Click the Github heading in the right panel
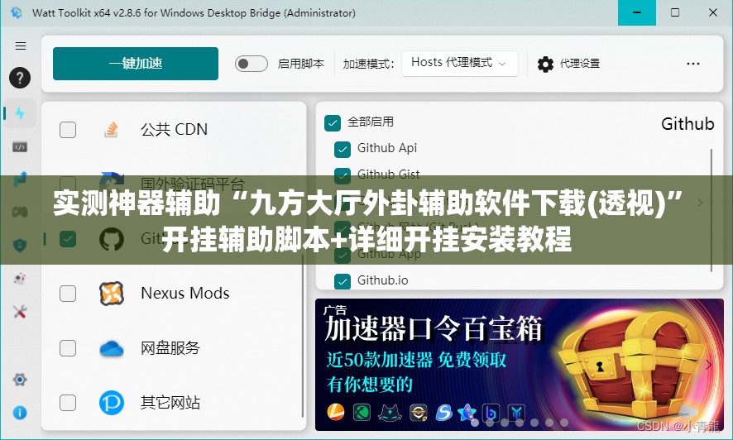The height and width of the screenshot is (440, 733). pos(687,124)
